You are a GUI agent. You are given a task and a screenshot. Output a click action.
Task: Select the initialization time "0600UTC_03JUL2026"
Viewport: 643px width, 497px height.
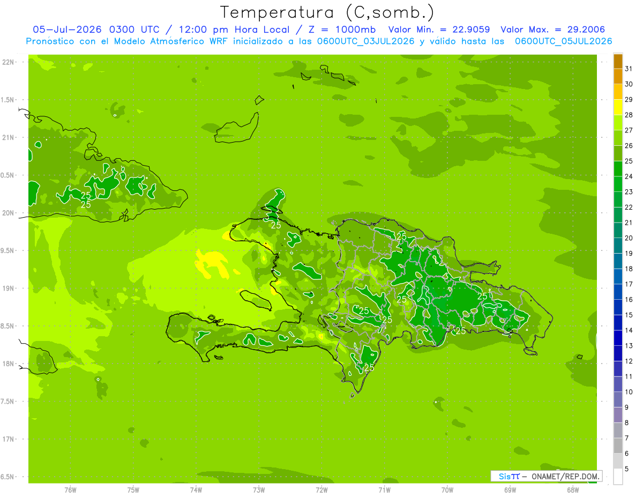coord(363,41)
